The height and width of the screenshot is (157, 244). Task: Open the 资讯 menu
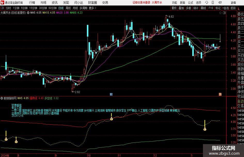pyautogui.click(x=54, y=3)
